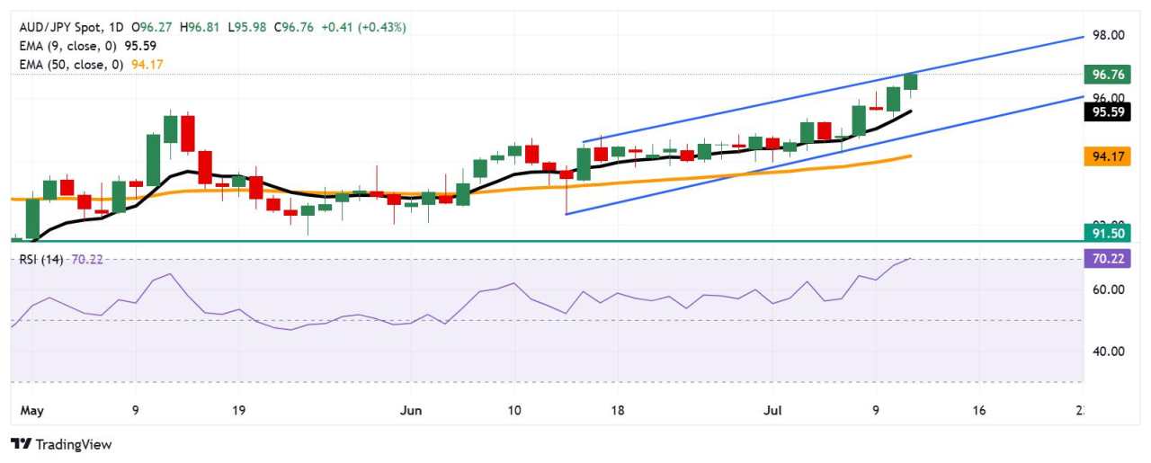Image resolution: width=1151 pixels, height=463 pixels.
Task: Click the Jul date label on time axis
Action: 772,411
